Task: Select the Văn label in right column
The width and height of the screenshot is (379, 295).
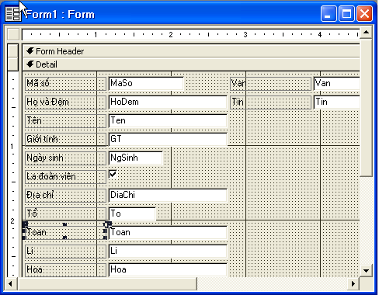Action: pos(270,83)
